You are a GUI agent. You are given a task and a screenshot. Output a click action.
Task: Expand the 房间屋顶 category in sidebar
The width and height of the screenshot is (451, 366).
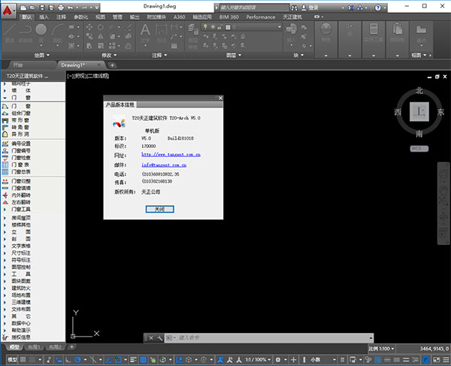pos(21,216)
